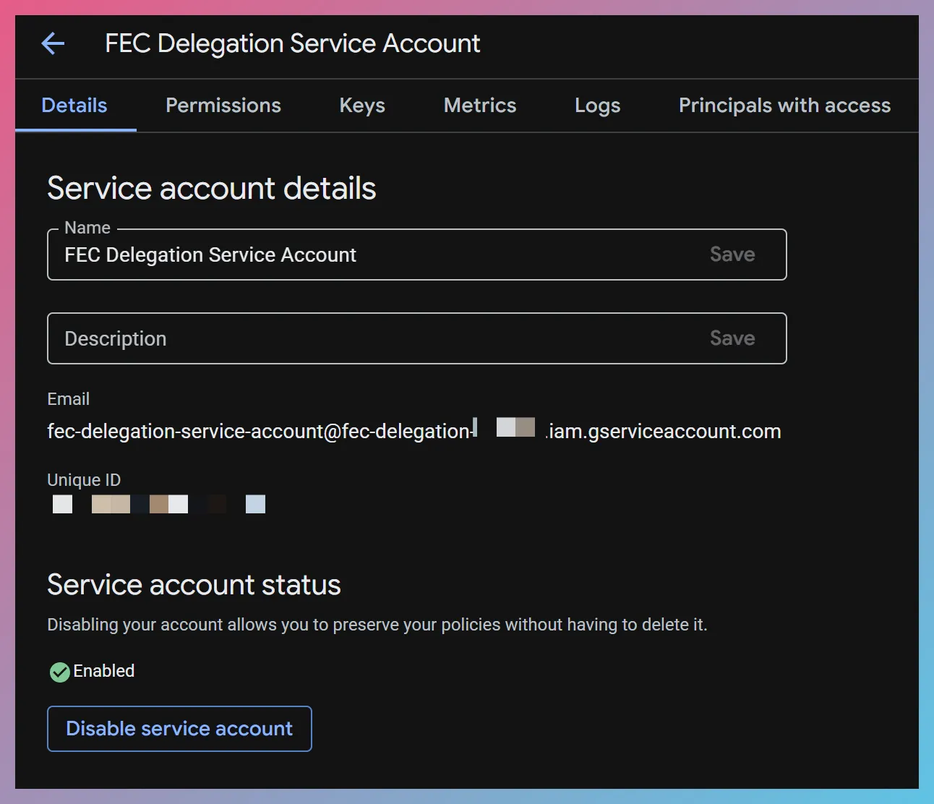The image size is (934, 804).
Task: Switch to the Logs tab
Action: pyautogui.click(x=597, y=106)
